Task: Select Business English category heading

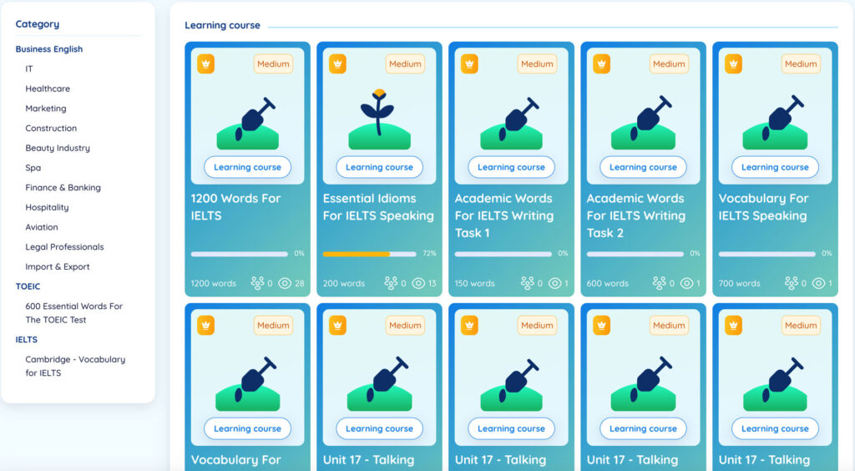Action: pyautogui.click(x=49, y=49)
